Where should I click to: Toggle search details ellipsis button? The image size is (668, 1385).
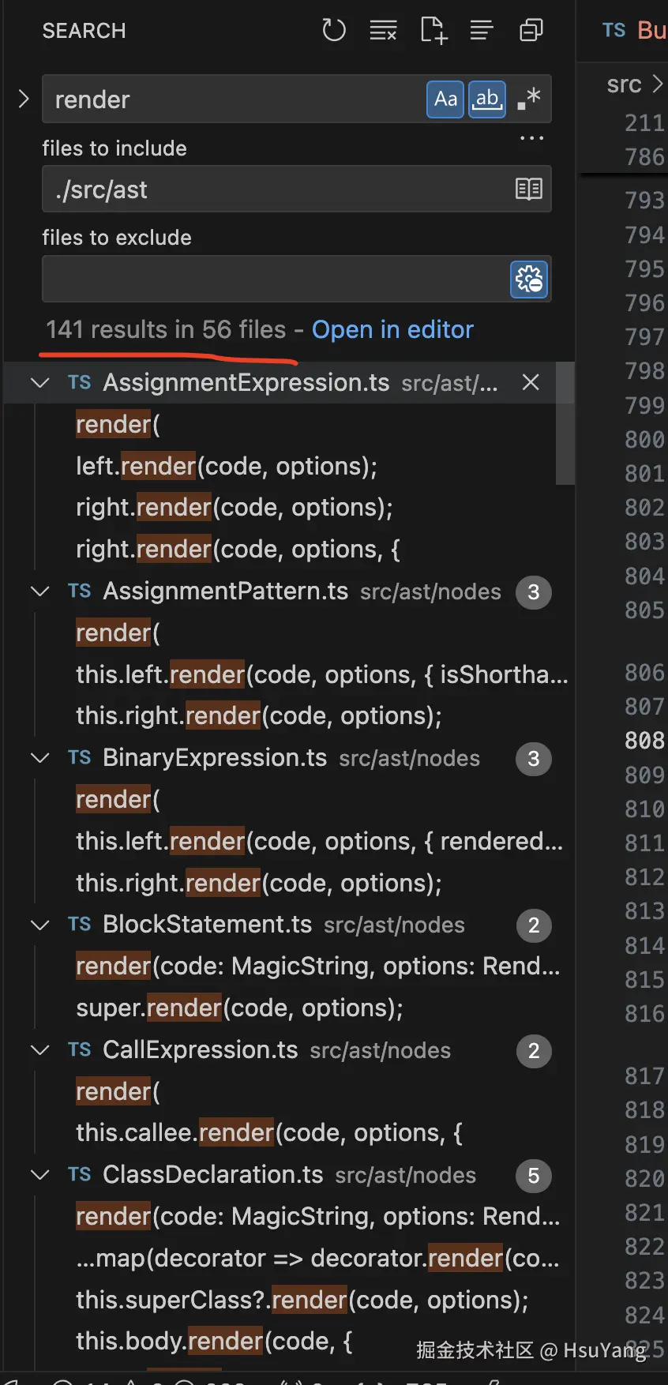(x=531, y=138)
